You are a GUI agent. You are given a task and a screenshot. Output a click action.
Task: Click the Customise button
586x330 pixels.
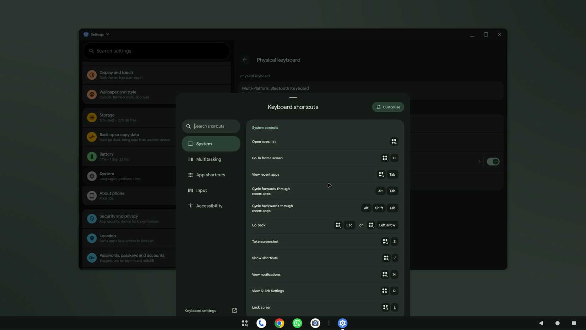tap(388, 107)
